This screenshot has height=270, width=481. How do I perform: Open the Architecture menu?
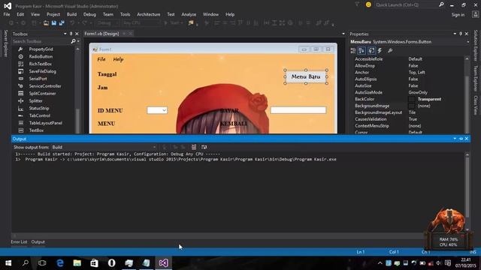point(149,14)
